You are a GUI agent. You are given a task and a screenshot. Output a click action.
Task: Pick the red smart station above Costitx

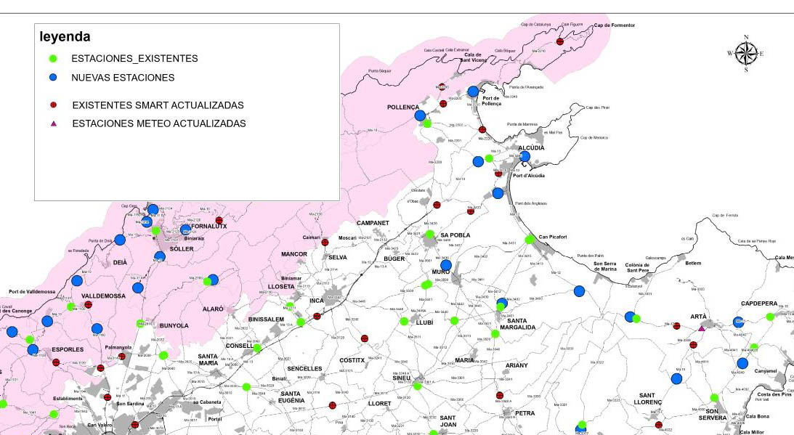(365, 338)
